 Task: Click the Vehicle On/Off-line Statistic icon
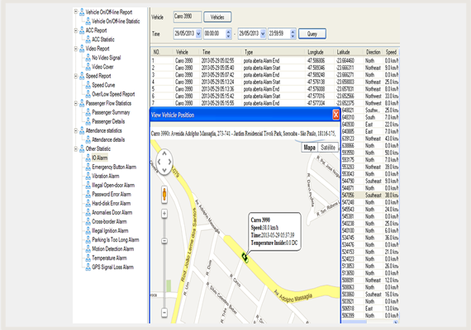pos(88,21)
